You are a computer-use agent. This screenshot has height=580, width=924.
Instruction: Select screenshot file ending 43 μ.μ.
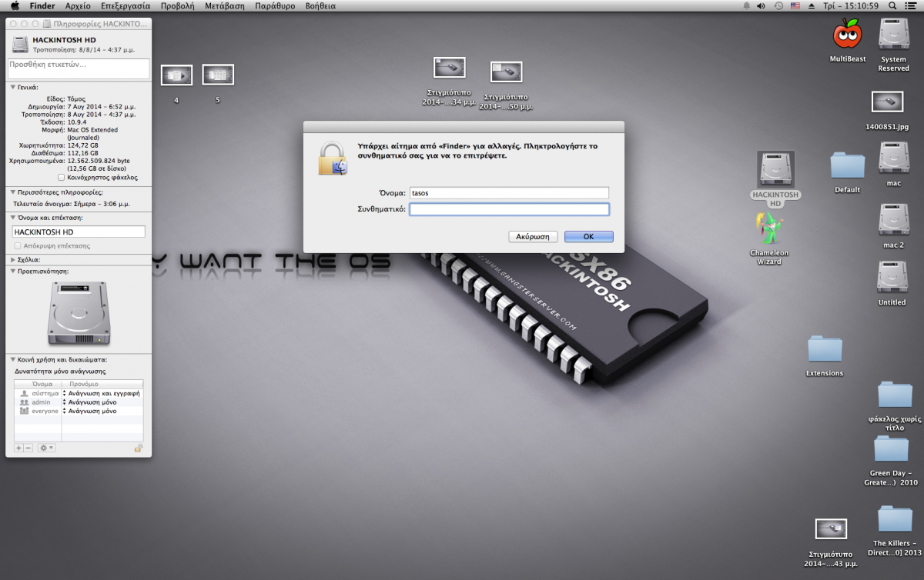coord(831,528)
